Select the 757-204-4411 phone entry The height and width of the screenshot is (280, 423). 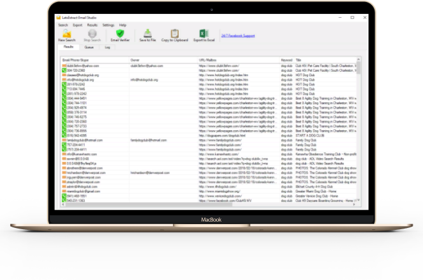[x=76, y=145]
